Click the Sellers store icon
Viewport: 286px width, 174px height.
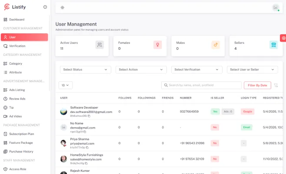(273, 45)
